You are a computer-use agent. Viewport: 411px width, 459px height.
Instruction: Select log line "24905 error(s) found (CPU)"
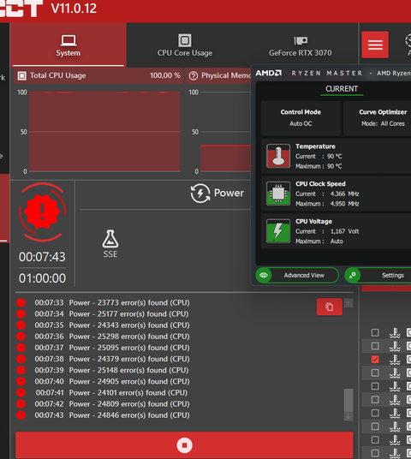tap(144, 382)
